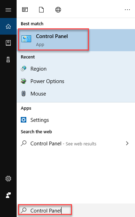Open the Devices tower icon in sidebar
This screenshot has width=135, height=217.
[8, 60]
